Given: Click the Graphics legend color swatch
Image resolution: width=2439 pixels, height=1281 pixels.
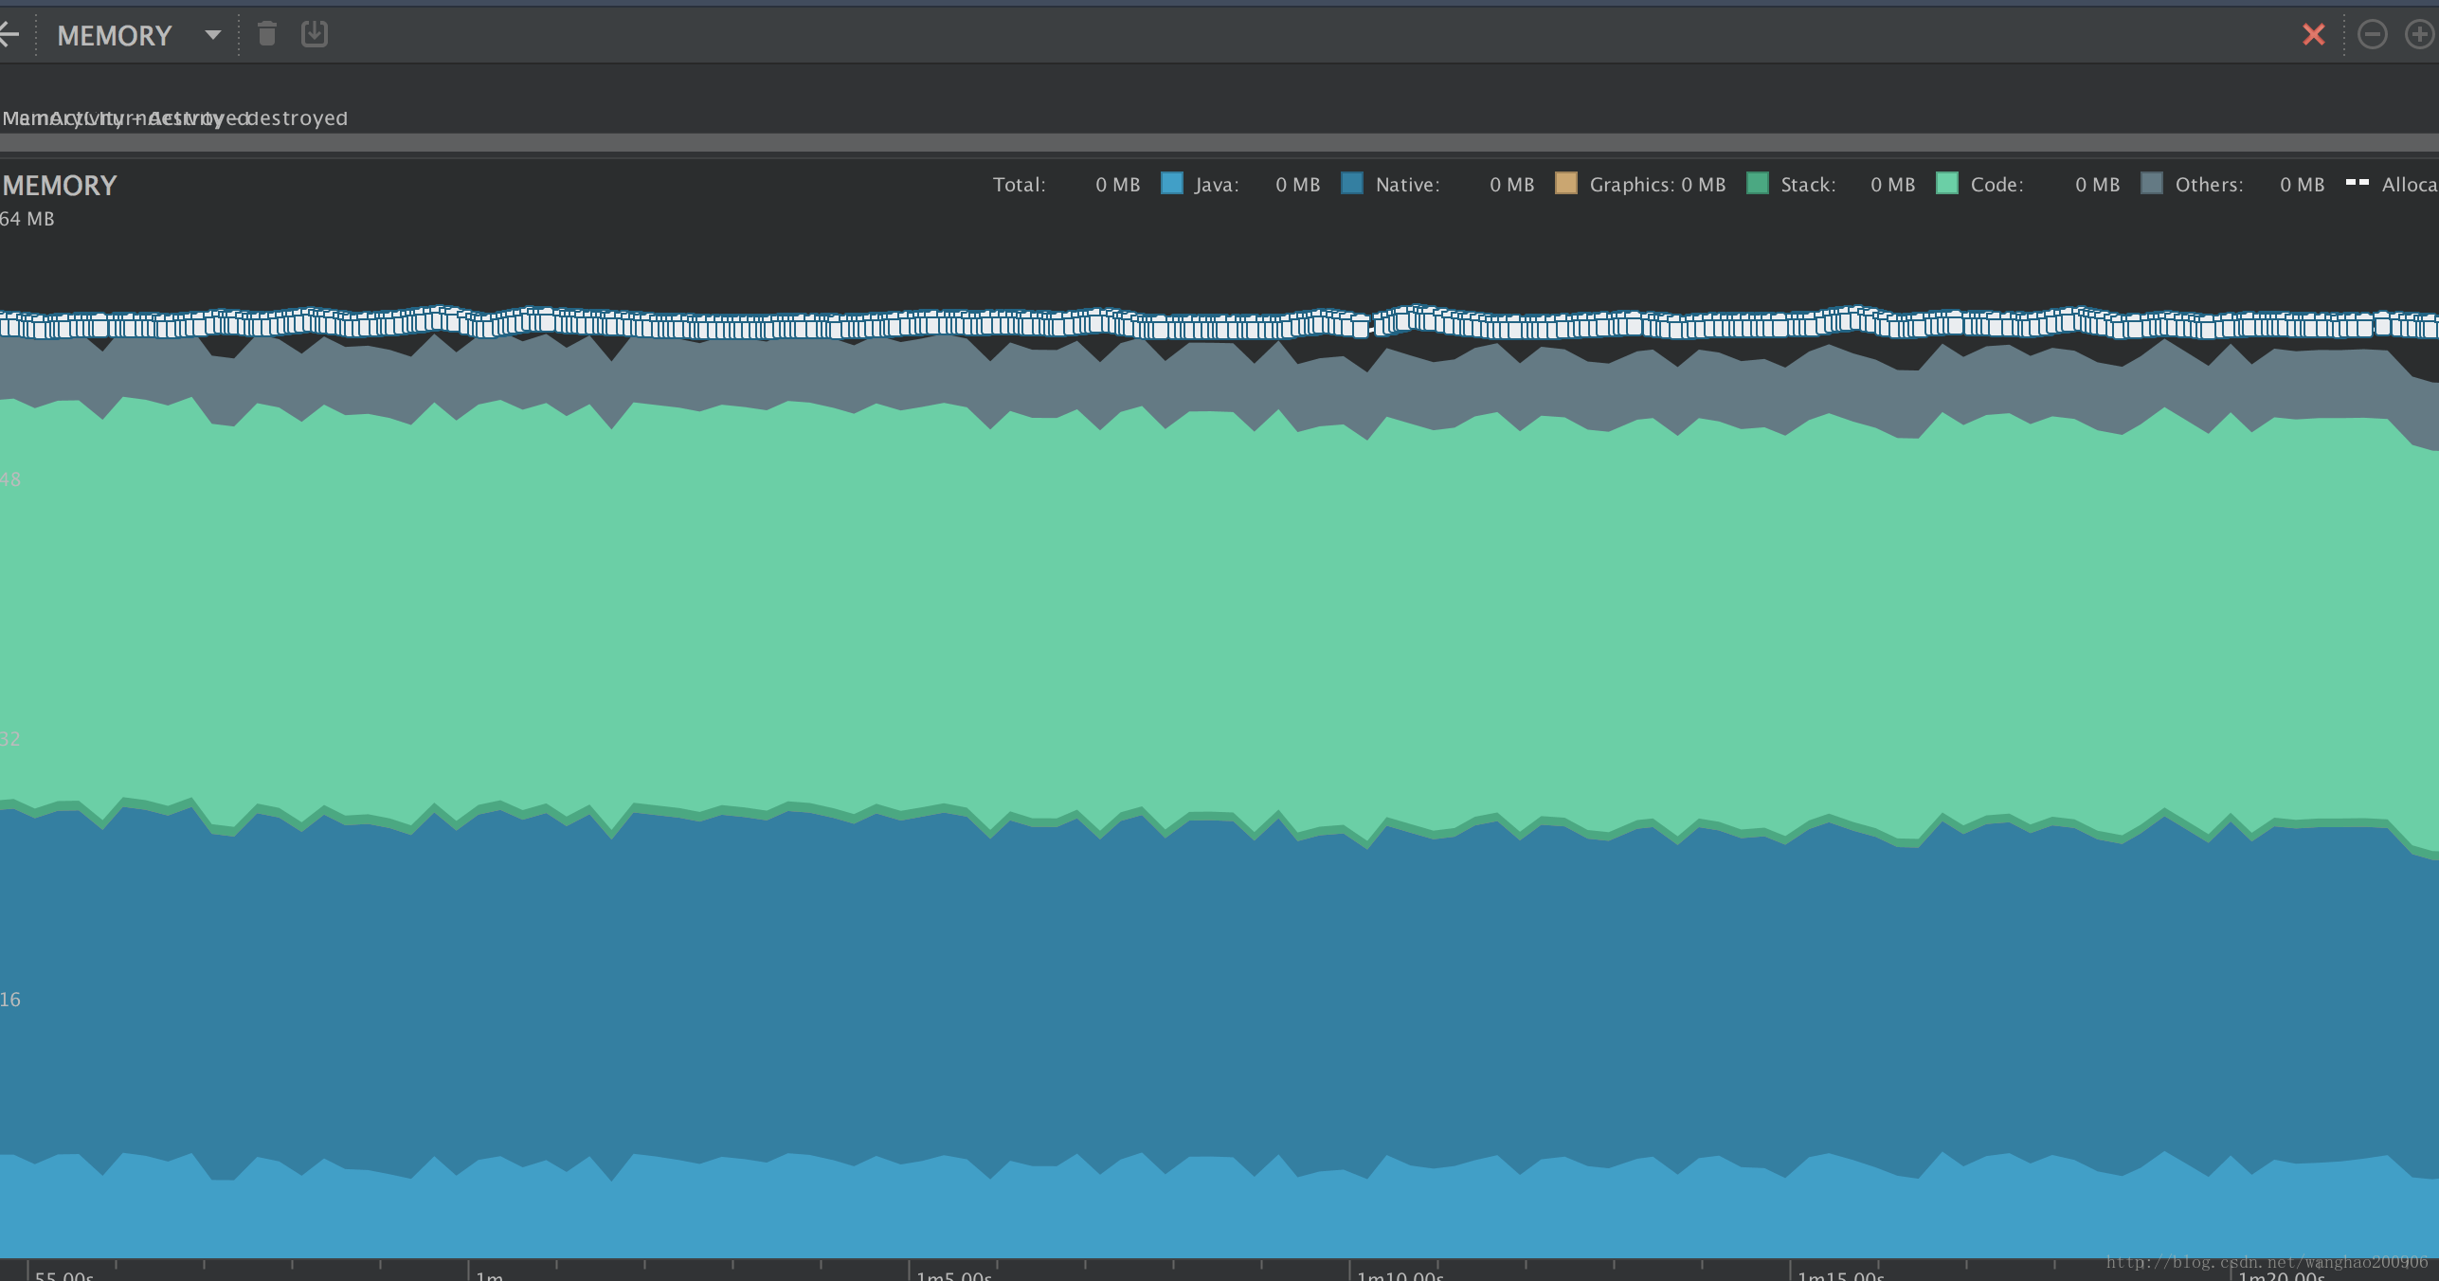Looking at the screenshot, I should click(x=1566, y=184).
